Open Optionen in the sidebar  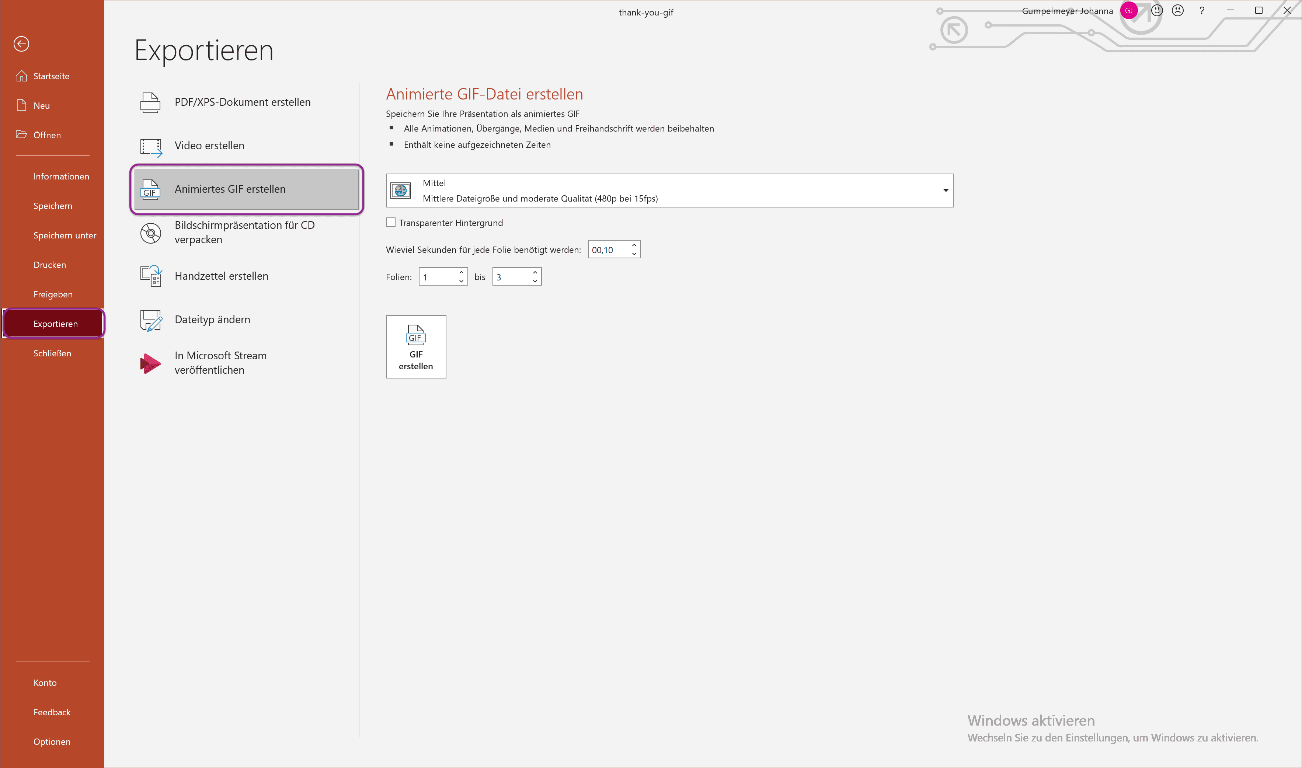tap(52, 741)
